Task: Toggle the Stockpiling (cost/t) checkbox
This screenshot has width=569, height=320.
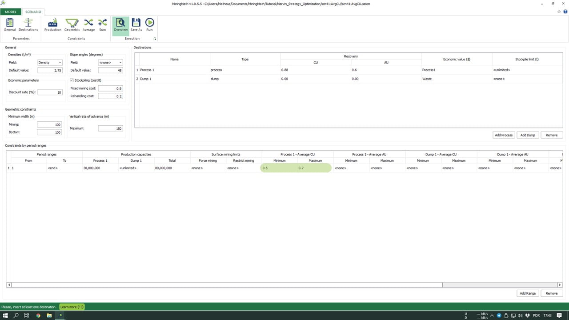Action: click(72, 80)
